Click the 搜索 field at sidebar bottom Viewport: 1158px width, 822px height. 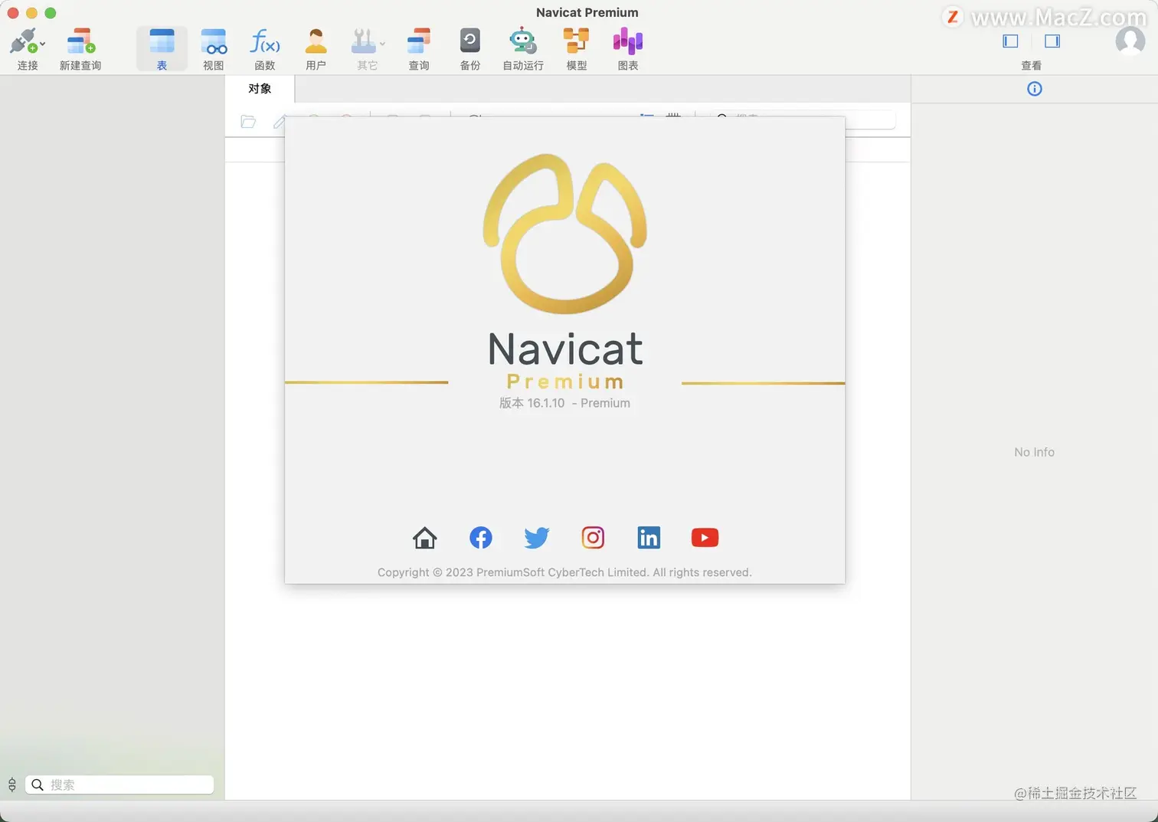click(x=119, y=784)
